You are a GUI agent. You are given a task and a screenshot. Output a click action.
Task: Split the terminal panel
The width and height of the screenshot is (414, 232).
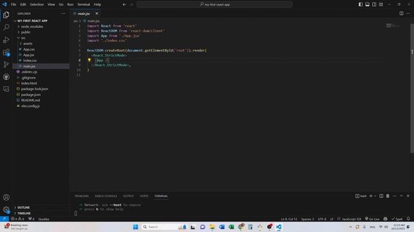tap(381, 196)
